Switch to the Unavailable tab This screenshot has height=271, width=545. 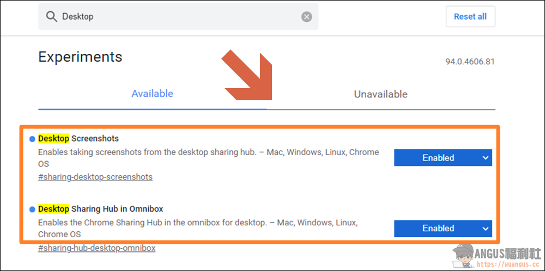tap(380, 94)
